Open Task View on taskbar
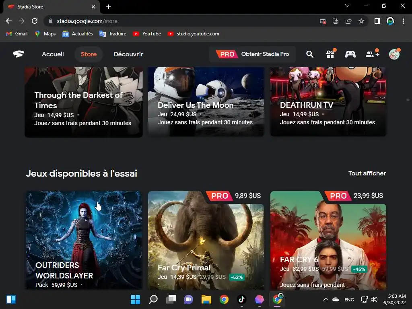Image resolution: width=412 pixels, height=309 pixels. [171, 299]
